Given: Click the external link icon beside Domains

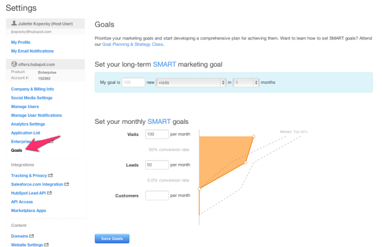Looking at the screenshot, I should 32,236.
